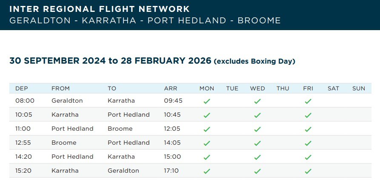Click Friday checkmark for 15:20 Karratha flight
Screen dimensions: 380x196
[x=308, y=171]
